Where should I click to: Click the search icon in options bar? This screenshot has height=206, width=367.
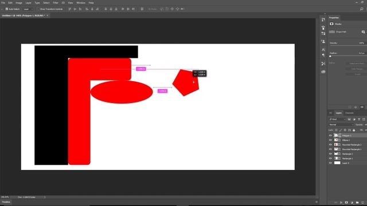coord(362,9)
